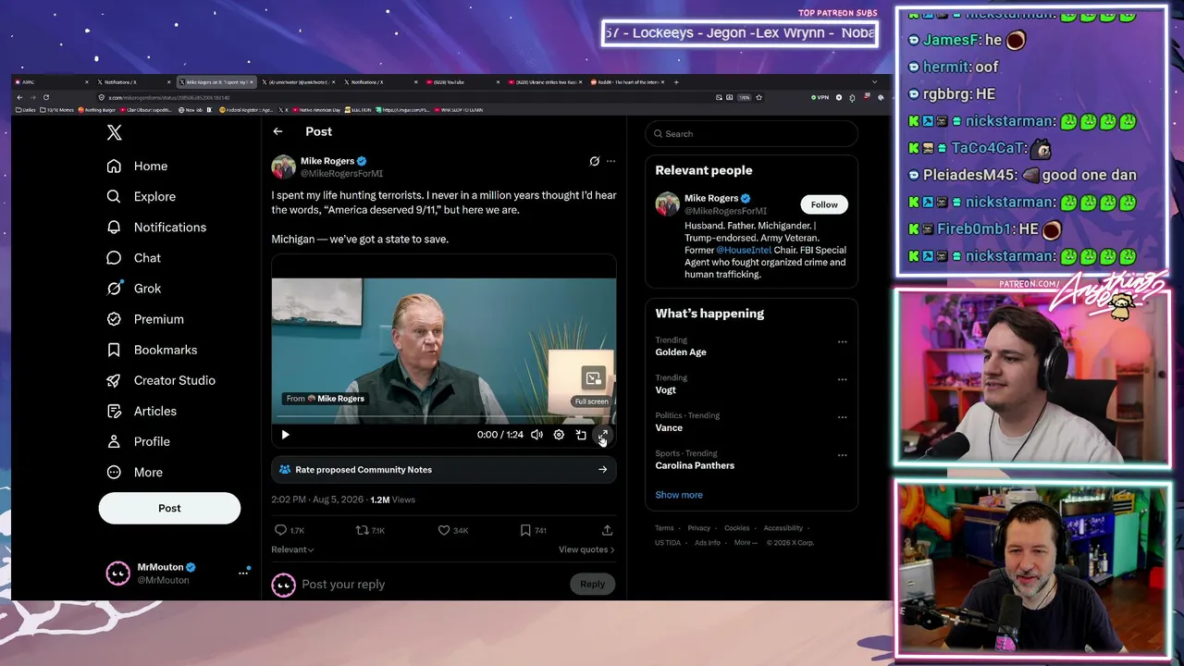Like the post with 34K likes
1184x666 pixels.
(452, 530)
